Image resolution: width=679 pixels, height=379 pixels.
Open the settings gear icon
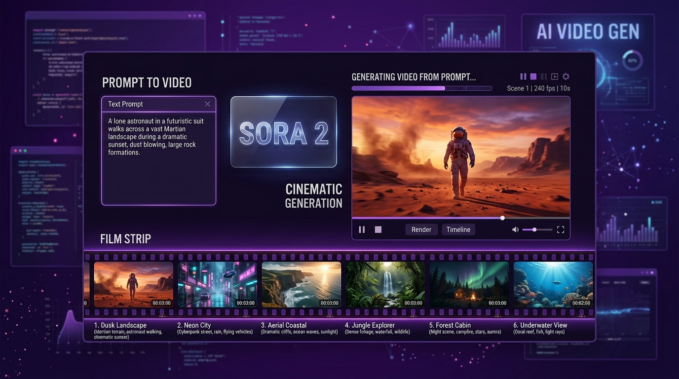coord(566,76)
